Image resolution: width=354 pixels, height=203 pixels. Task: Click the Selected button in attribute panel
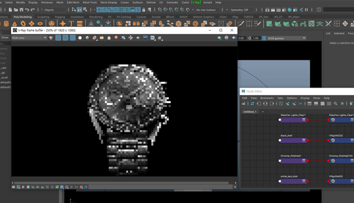point(339,33)
